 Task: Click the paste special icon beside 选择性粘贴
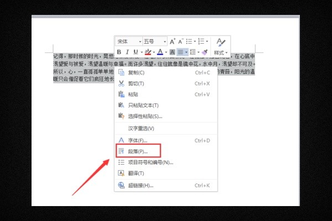coord(121,115)
